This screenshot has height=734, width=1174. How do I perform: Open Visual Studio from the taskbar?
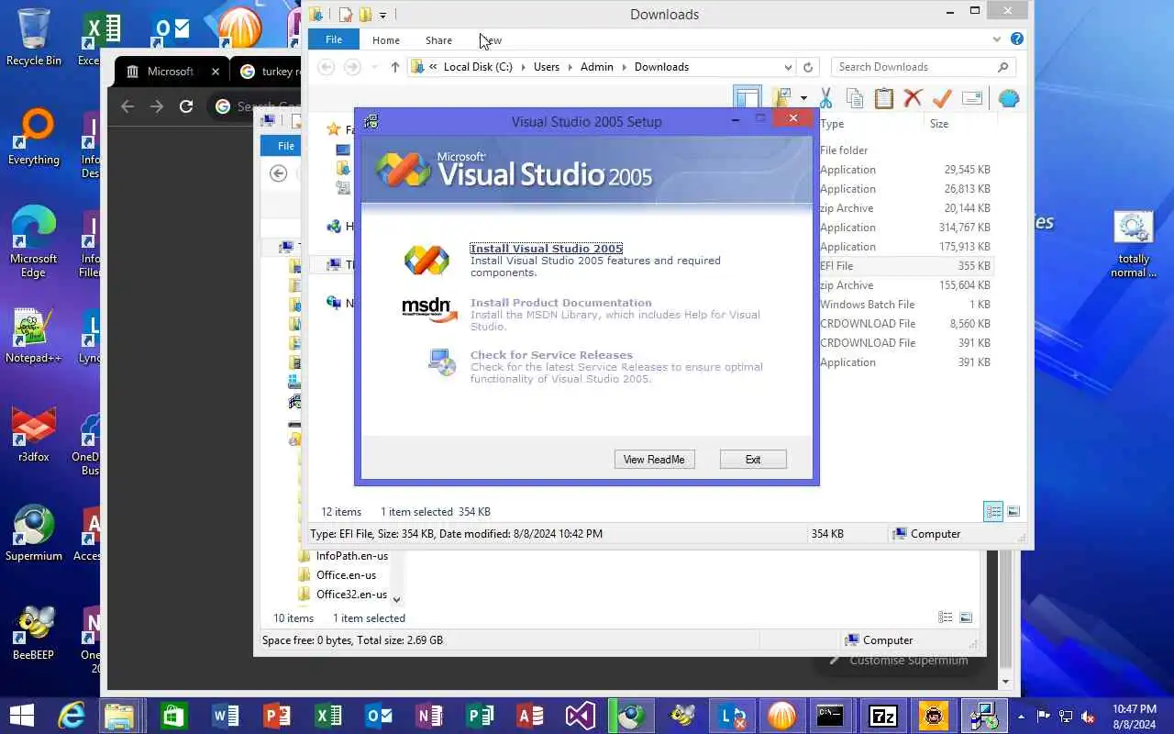pos(581,716)
